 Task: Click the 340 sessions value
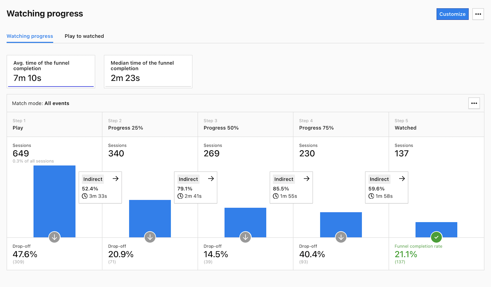pos(116,153)
